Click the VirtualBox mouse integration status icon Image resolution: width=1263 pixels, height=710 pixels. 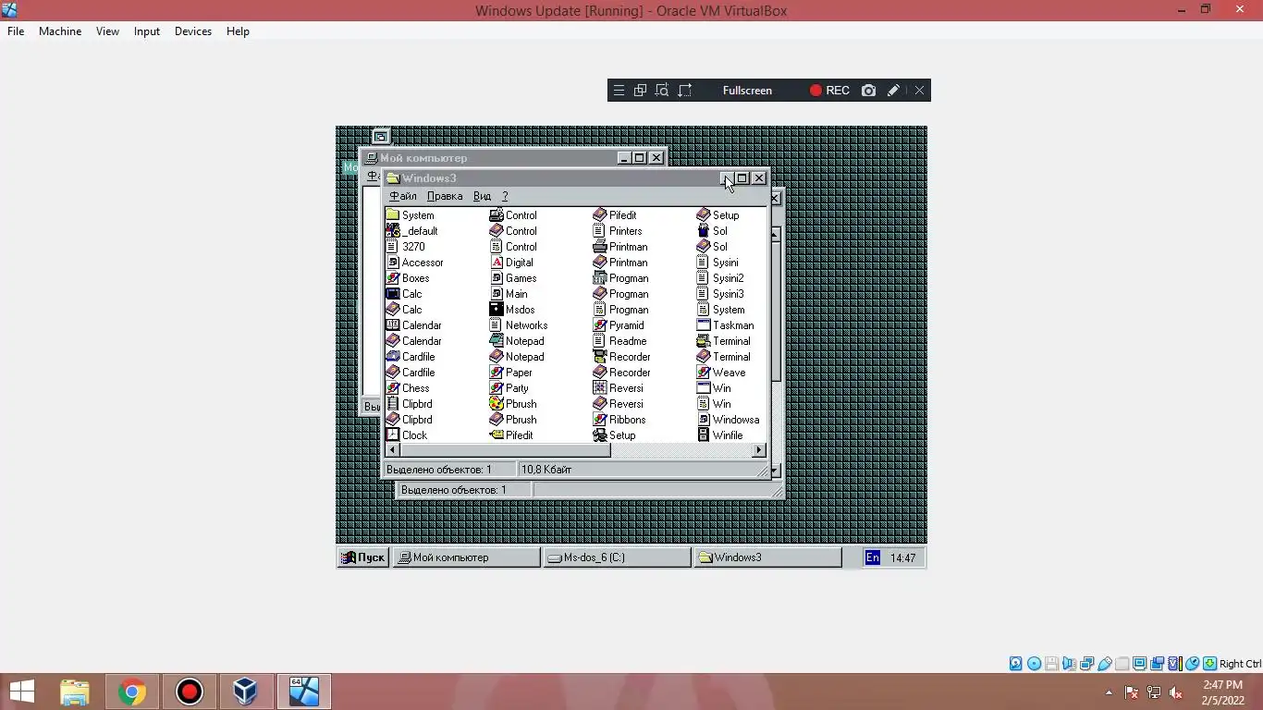click(1192, 664)
